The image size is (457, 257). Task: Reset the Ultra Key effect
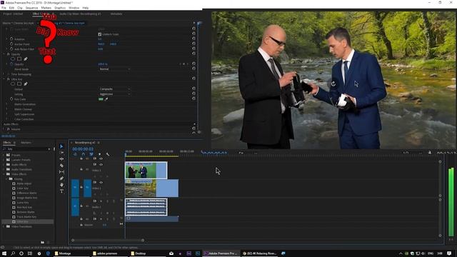tap(194, 79)
